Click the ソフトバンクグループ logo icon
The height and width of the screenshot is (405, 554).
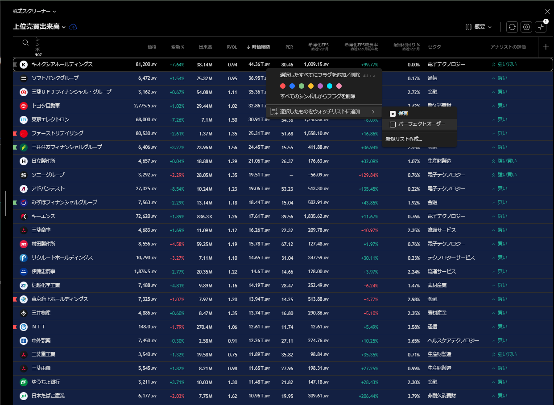click(24, 78)
